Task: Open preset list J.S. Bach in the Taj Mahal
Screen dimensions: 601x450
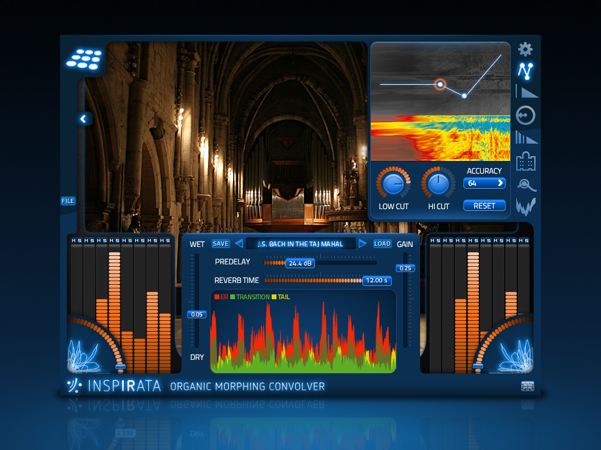Action: [300, 244]
